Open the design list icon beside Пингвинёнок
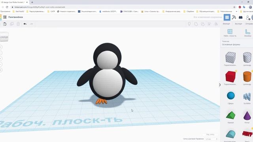The height and width of the screenshot is (142, 253). pos(5,17)
